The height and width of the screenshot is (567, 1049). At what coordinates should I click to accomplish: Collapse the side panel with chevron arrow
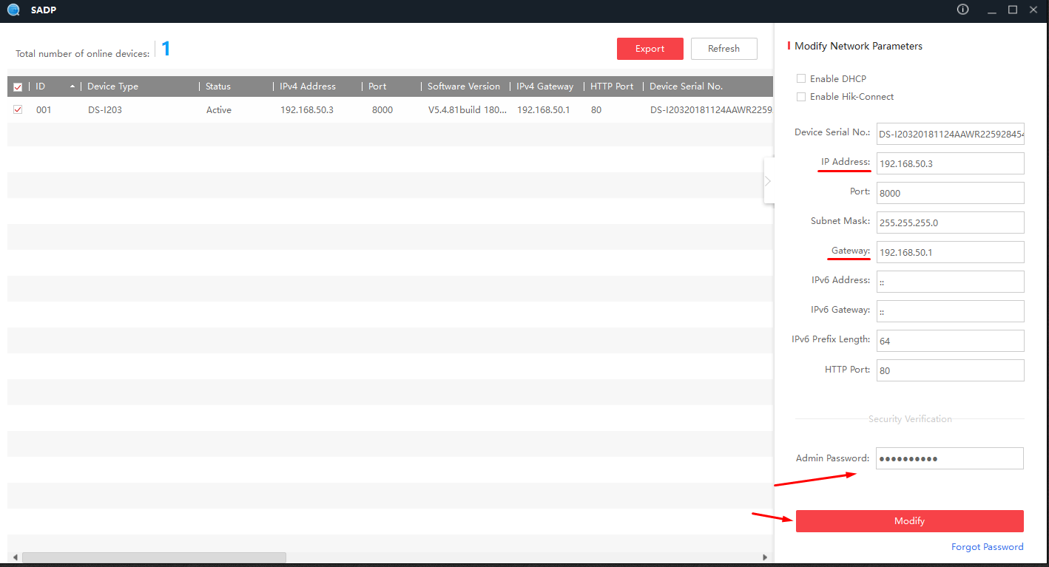[769, 180]
